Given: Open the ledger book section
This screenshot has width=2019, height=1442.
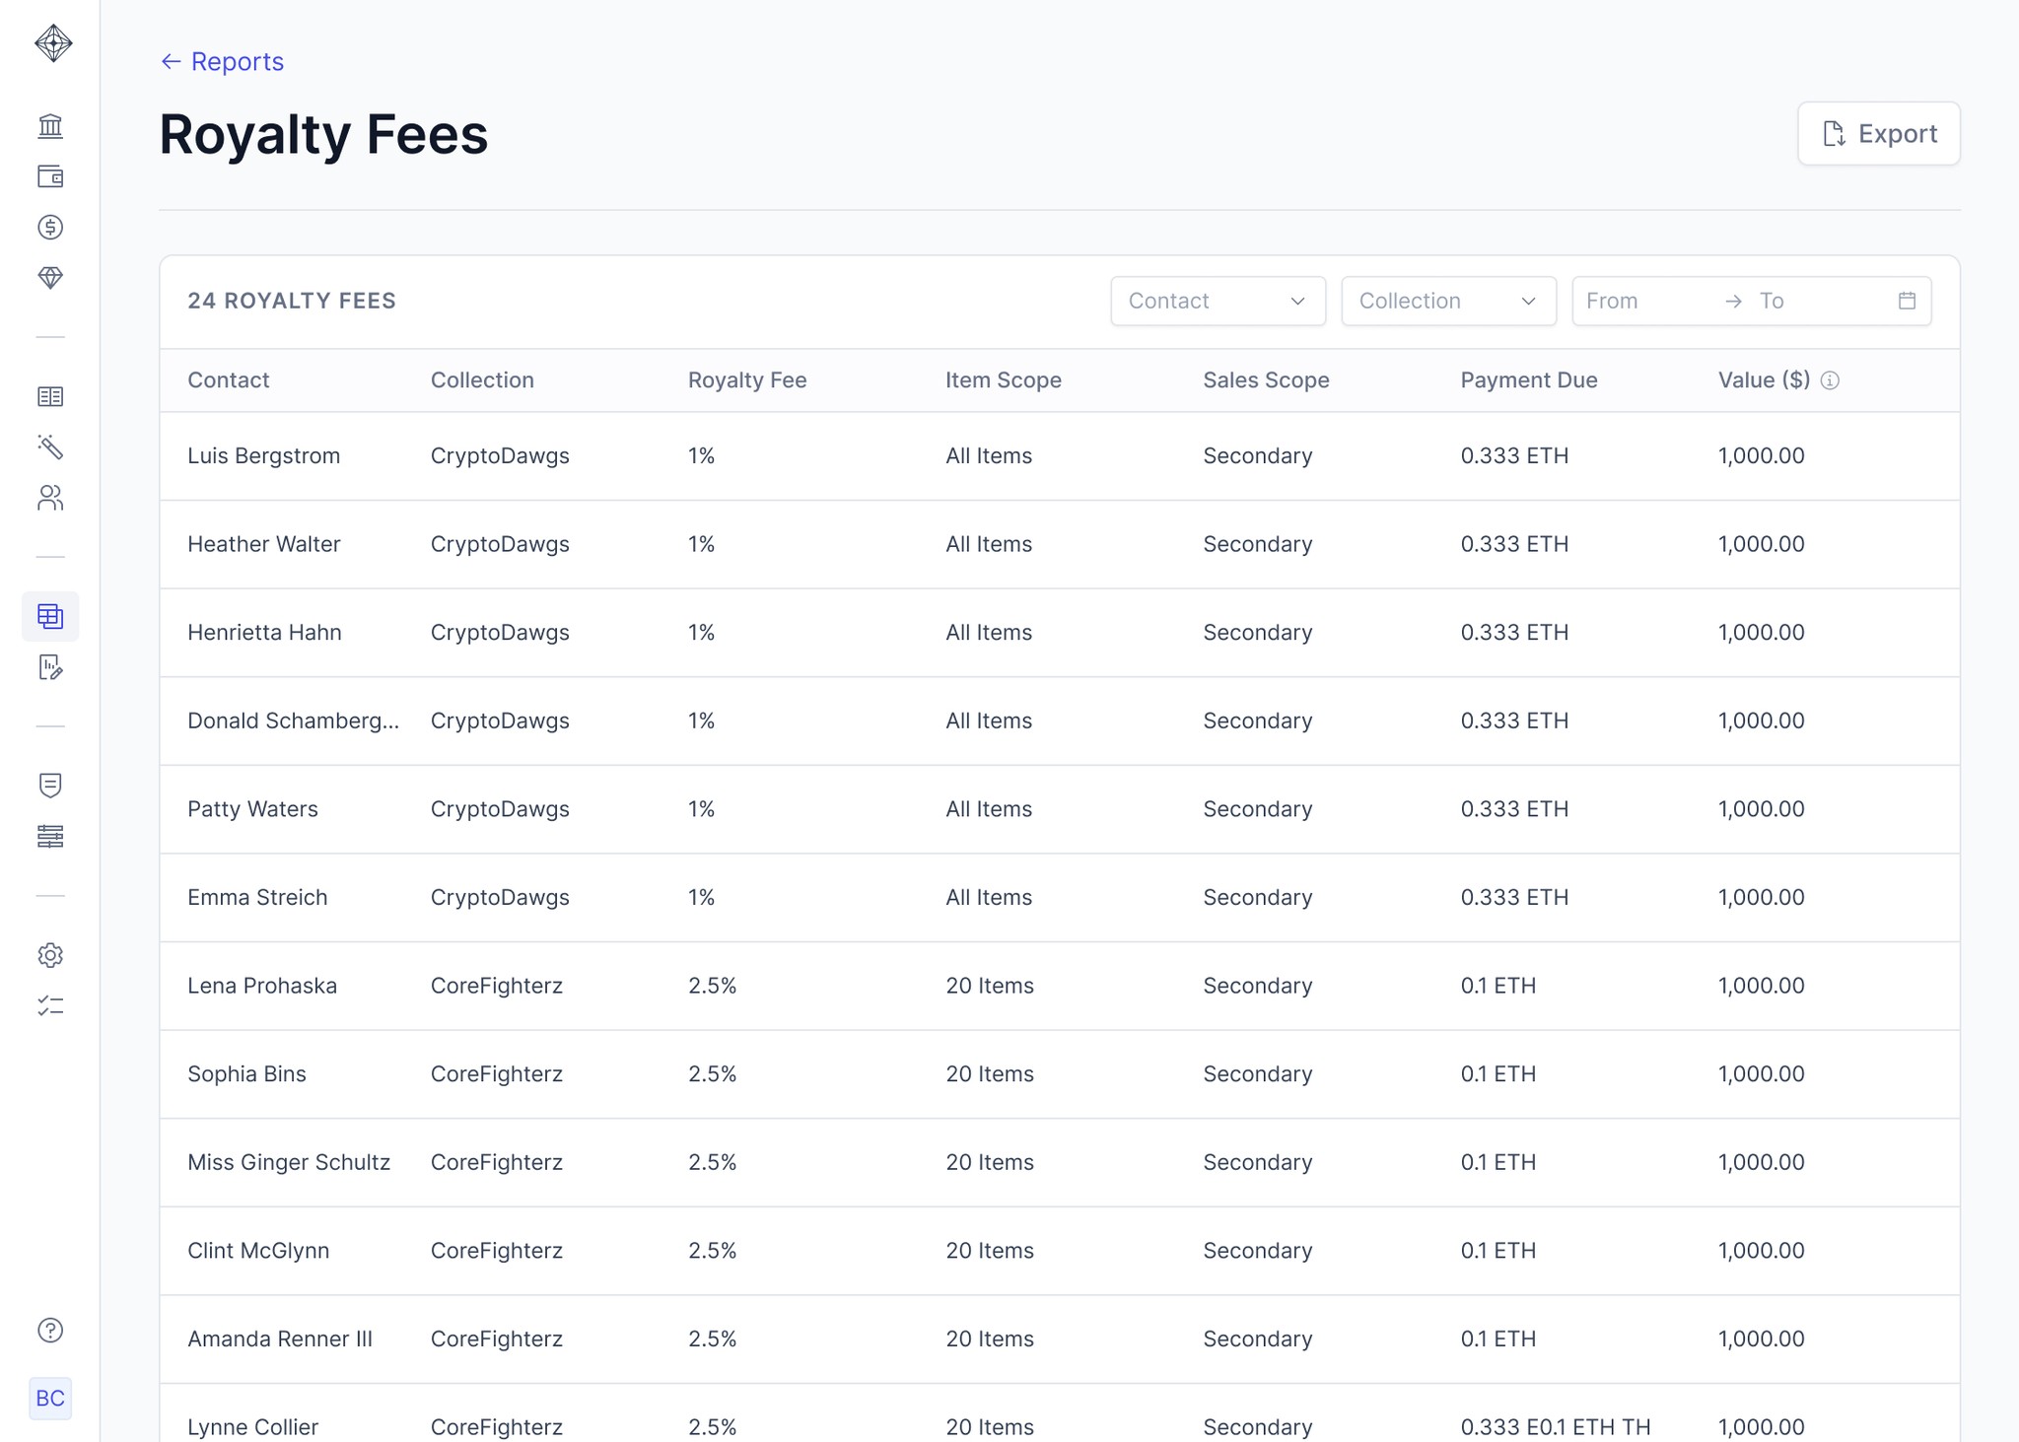Looking at the screenshot, I should tap(50, 397).
